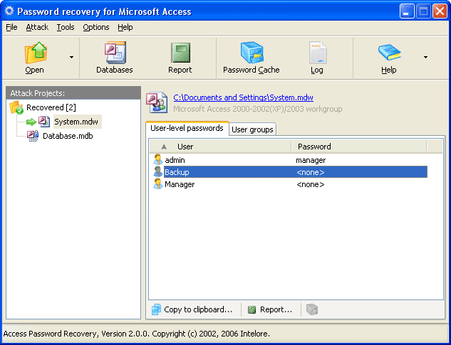This screenshot has width=451, height=345.
Task: Close the Password recovery window
Action: tap(440, 11)
